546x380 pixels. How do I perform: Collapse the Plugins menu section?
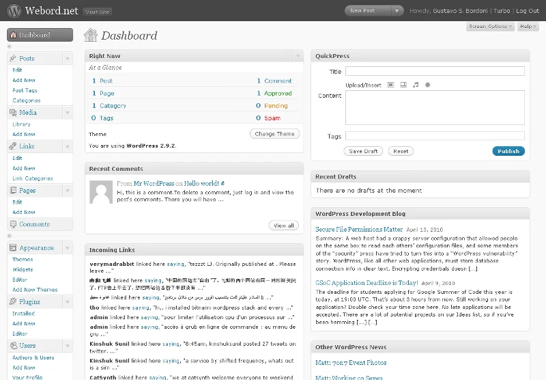pyautogui.click(x=68, y=302)
